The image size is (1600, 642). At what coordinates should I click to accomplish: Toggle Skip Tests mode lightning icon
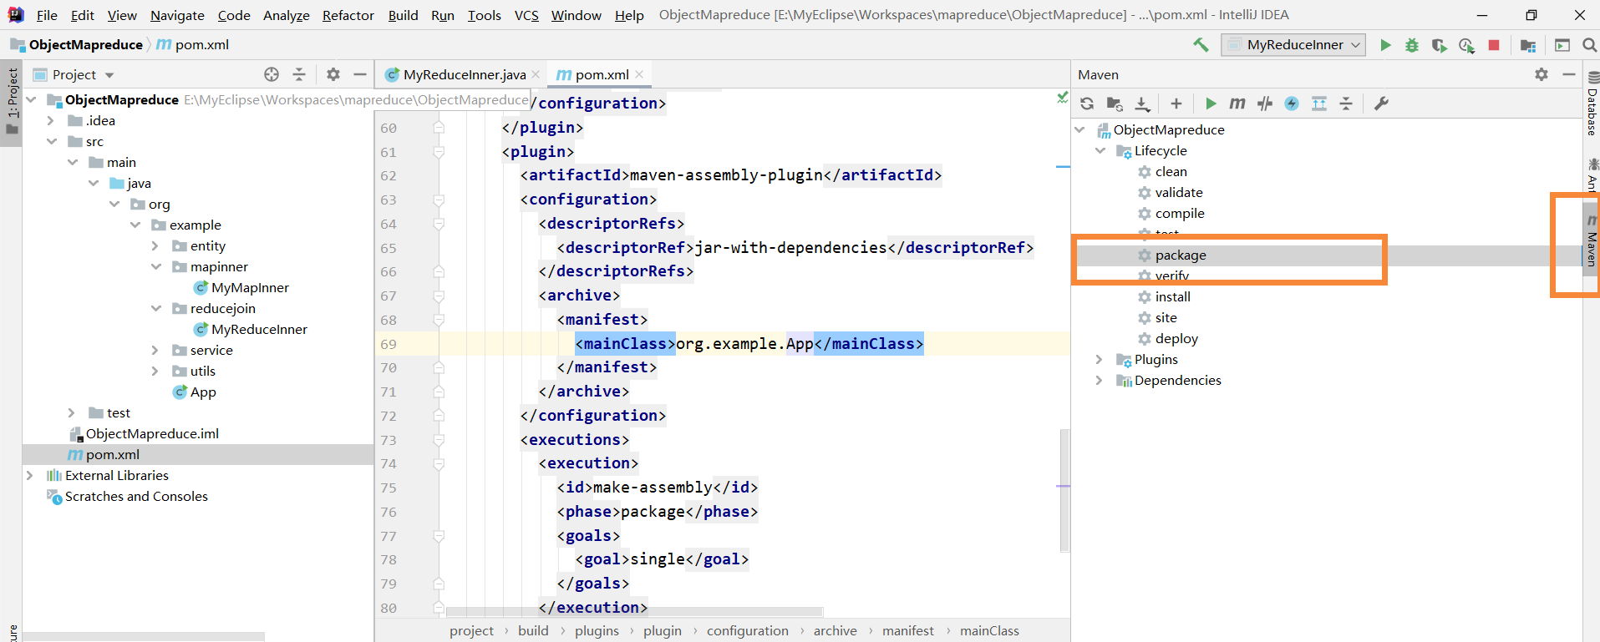pos(1292,104)
